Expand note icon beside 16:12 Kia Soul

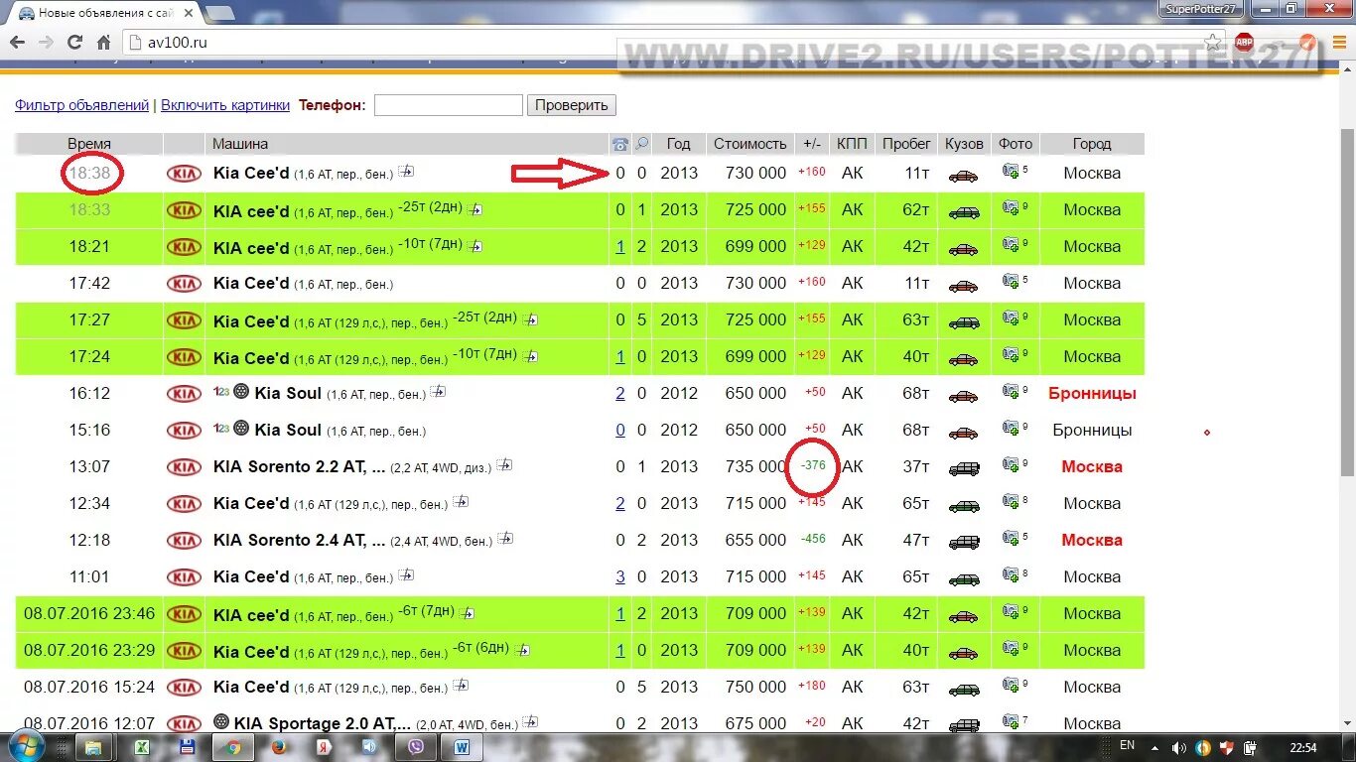[438, 391]
